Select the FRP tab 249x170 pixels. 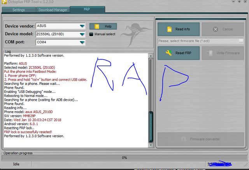click(87, 9)
